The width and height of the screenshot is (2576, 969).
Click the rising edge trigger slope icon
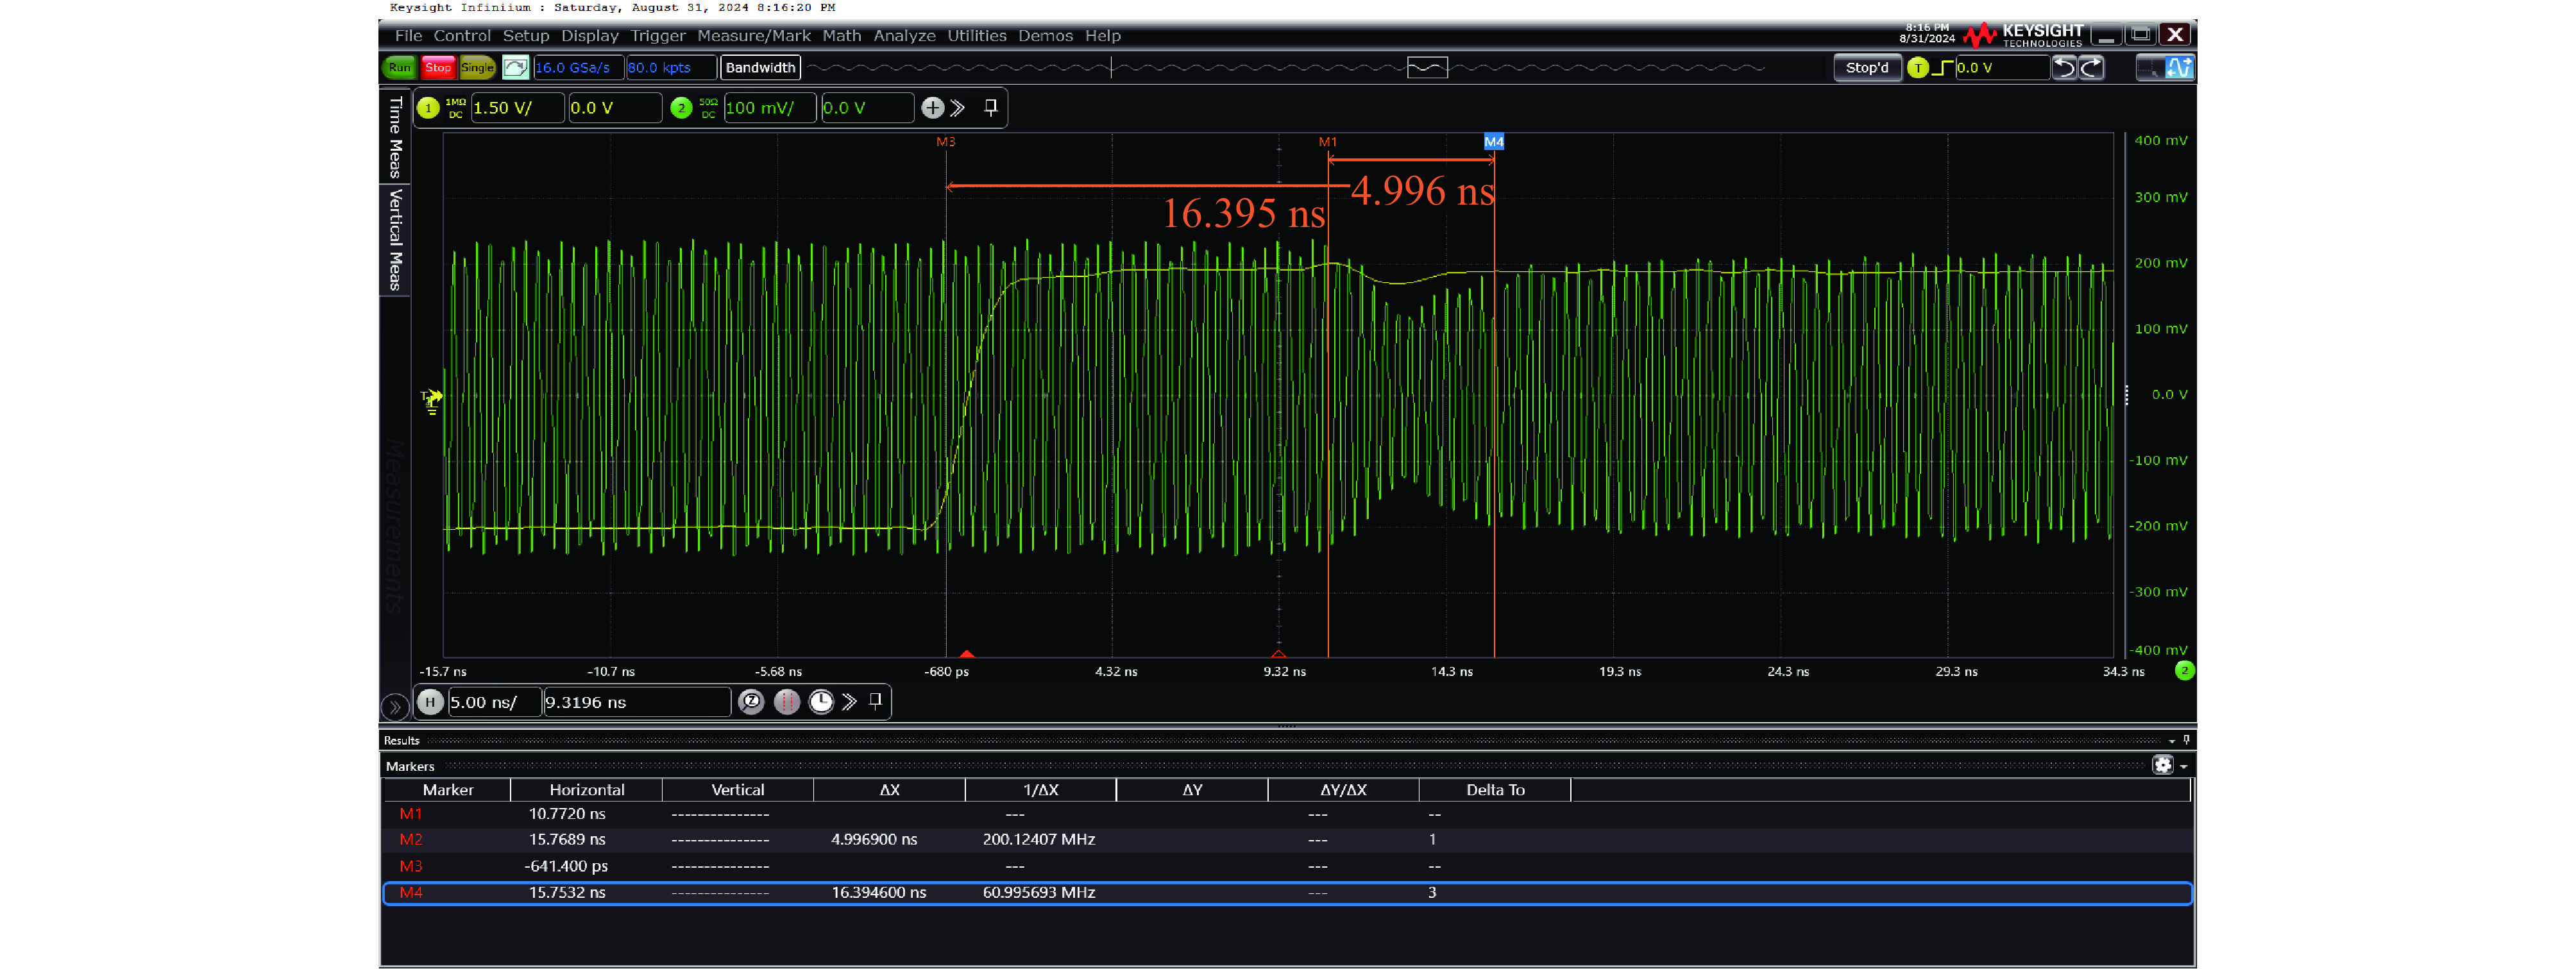coord(1942,68)
